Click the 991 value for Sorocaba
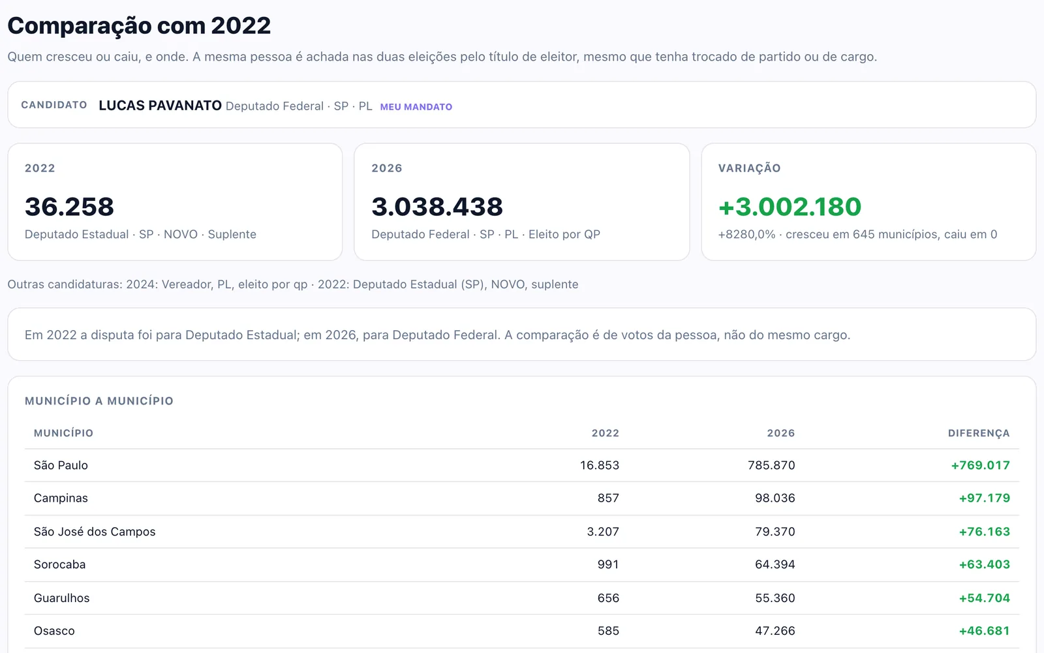This screenshot has width=1044, height=653. tap(608, 564)
